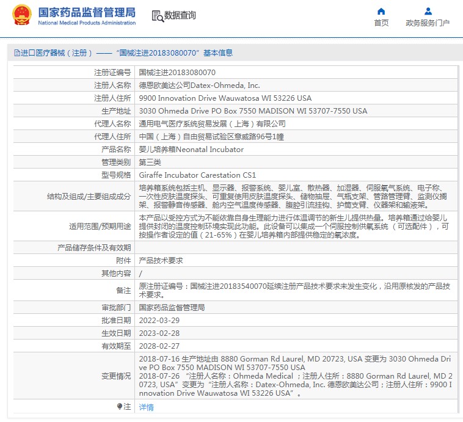This screenshot has height=422, width=463.
Task: Click the 2018-07-26 change record line
Action: (295, 385)
